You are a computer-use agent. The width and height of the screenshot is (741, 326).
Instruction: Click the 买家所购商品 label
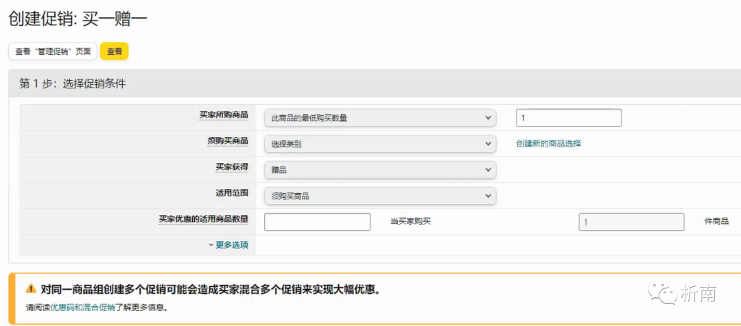[x=224, y=114]
